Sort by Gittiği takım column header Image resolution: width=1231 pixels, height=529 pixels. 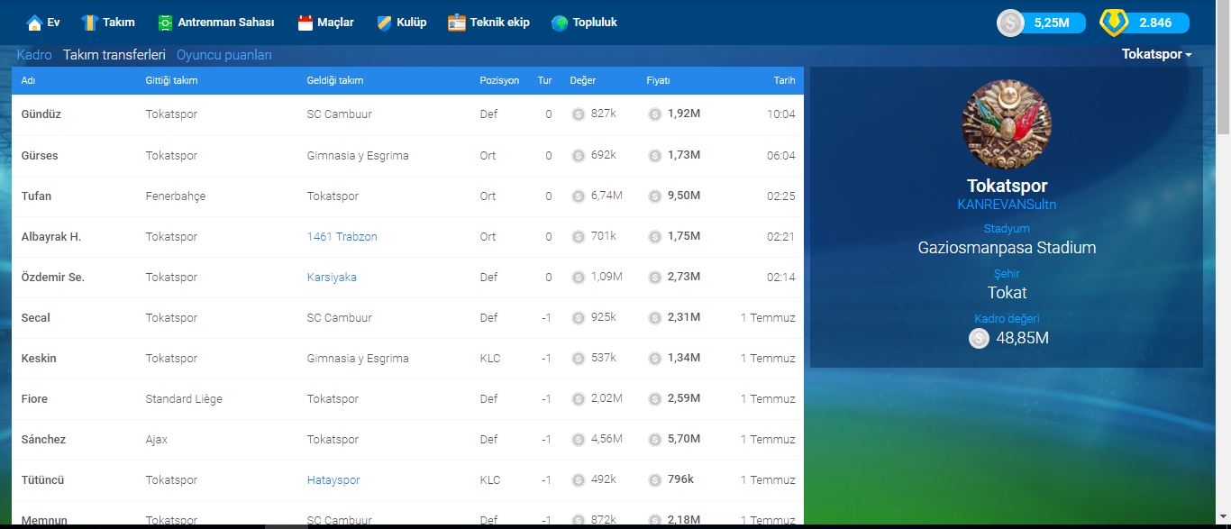(x=171, y=80)
